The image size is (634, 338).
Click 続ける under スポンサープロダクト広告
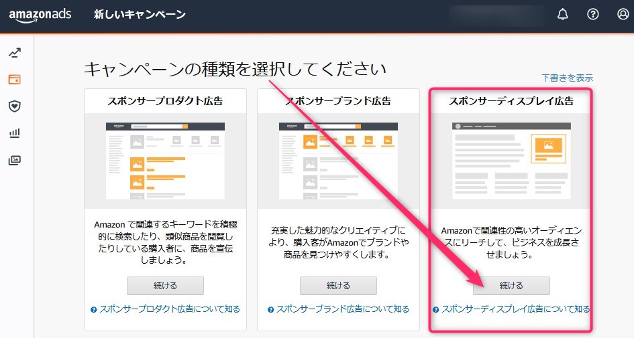click(165, 286)
